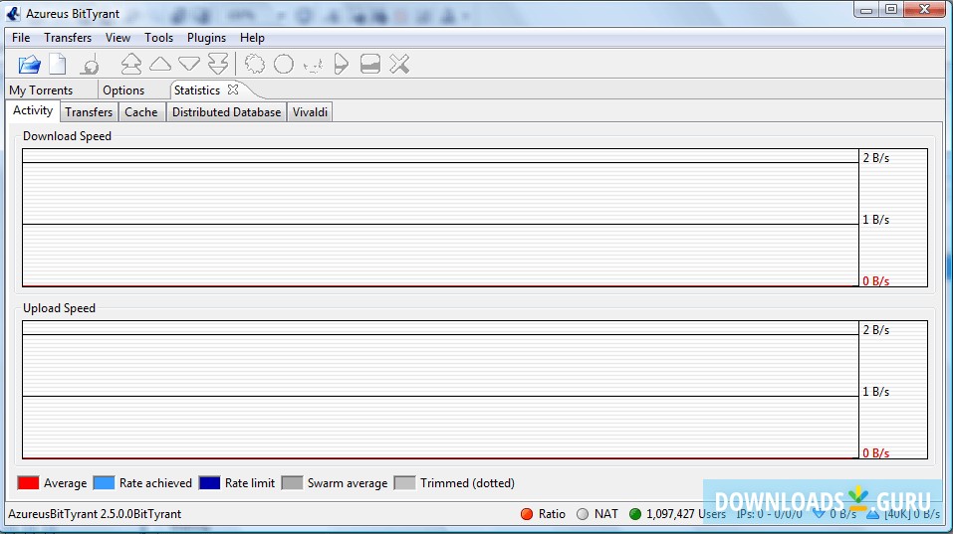Open the Tools menu

click(x=158, y=38)
